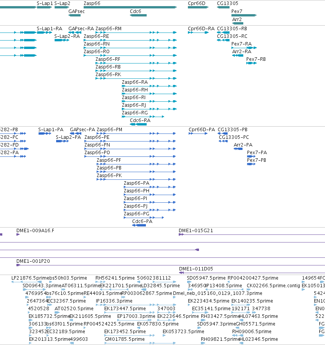The image size is (325, 345).
Task: Open protein S-Lap2-PA
Action: coord(62,141)
